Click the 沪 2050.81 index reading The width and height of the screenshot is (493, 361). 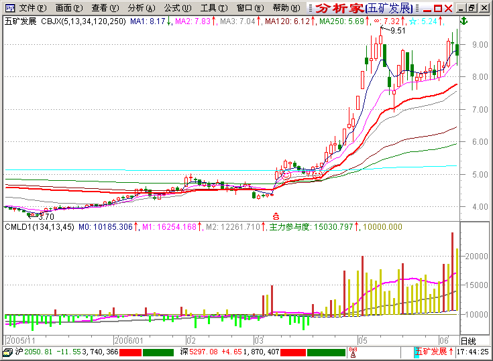pyautogui.click(x=34, y=352)
